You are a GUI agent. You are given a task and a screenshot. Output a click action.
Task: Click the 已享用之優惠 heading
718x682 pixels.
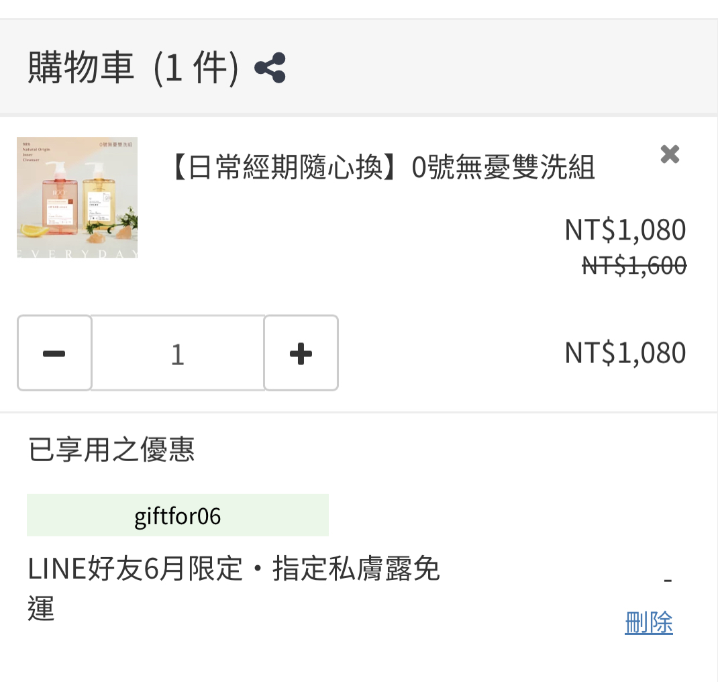[111, 450]
